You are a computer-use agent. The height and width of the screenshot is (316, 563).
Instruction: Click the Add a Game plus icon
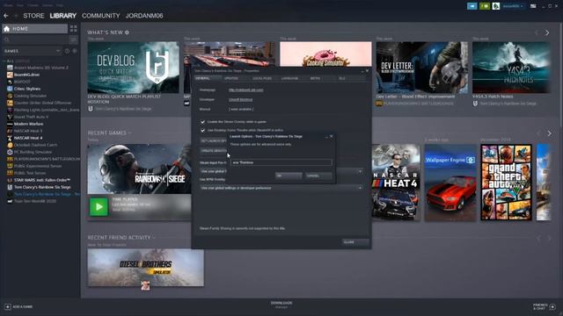pos(8,306)
